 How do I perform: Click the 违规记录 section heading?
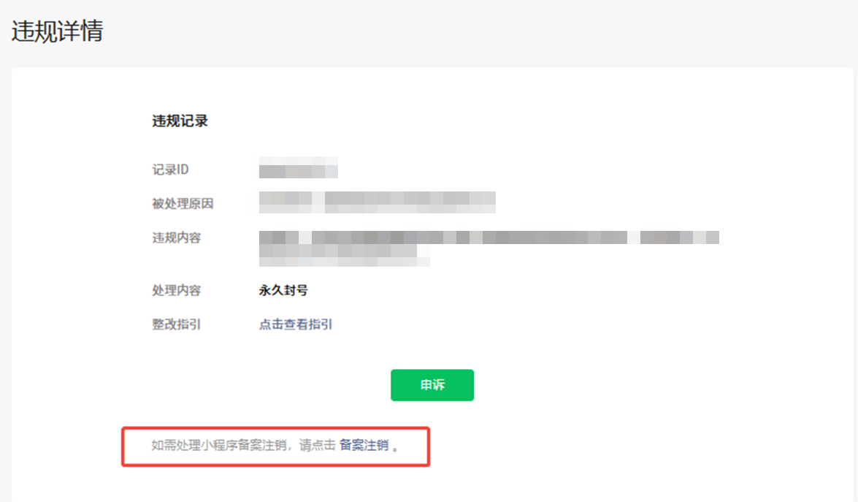coord(180,121)
